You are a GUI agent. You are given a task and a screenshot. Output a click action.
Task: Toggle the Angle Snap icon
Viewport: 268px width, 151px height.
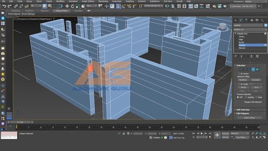124,6
